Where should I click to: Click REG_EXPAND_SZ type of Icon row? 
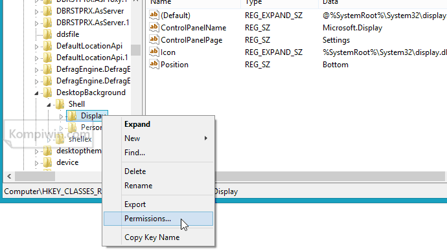coord(273,52)
